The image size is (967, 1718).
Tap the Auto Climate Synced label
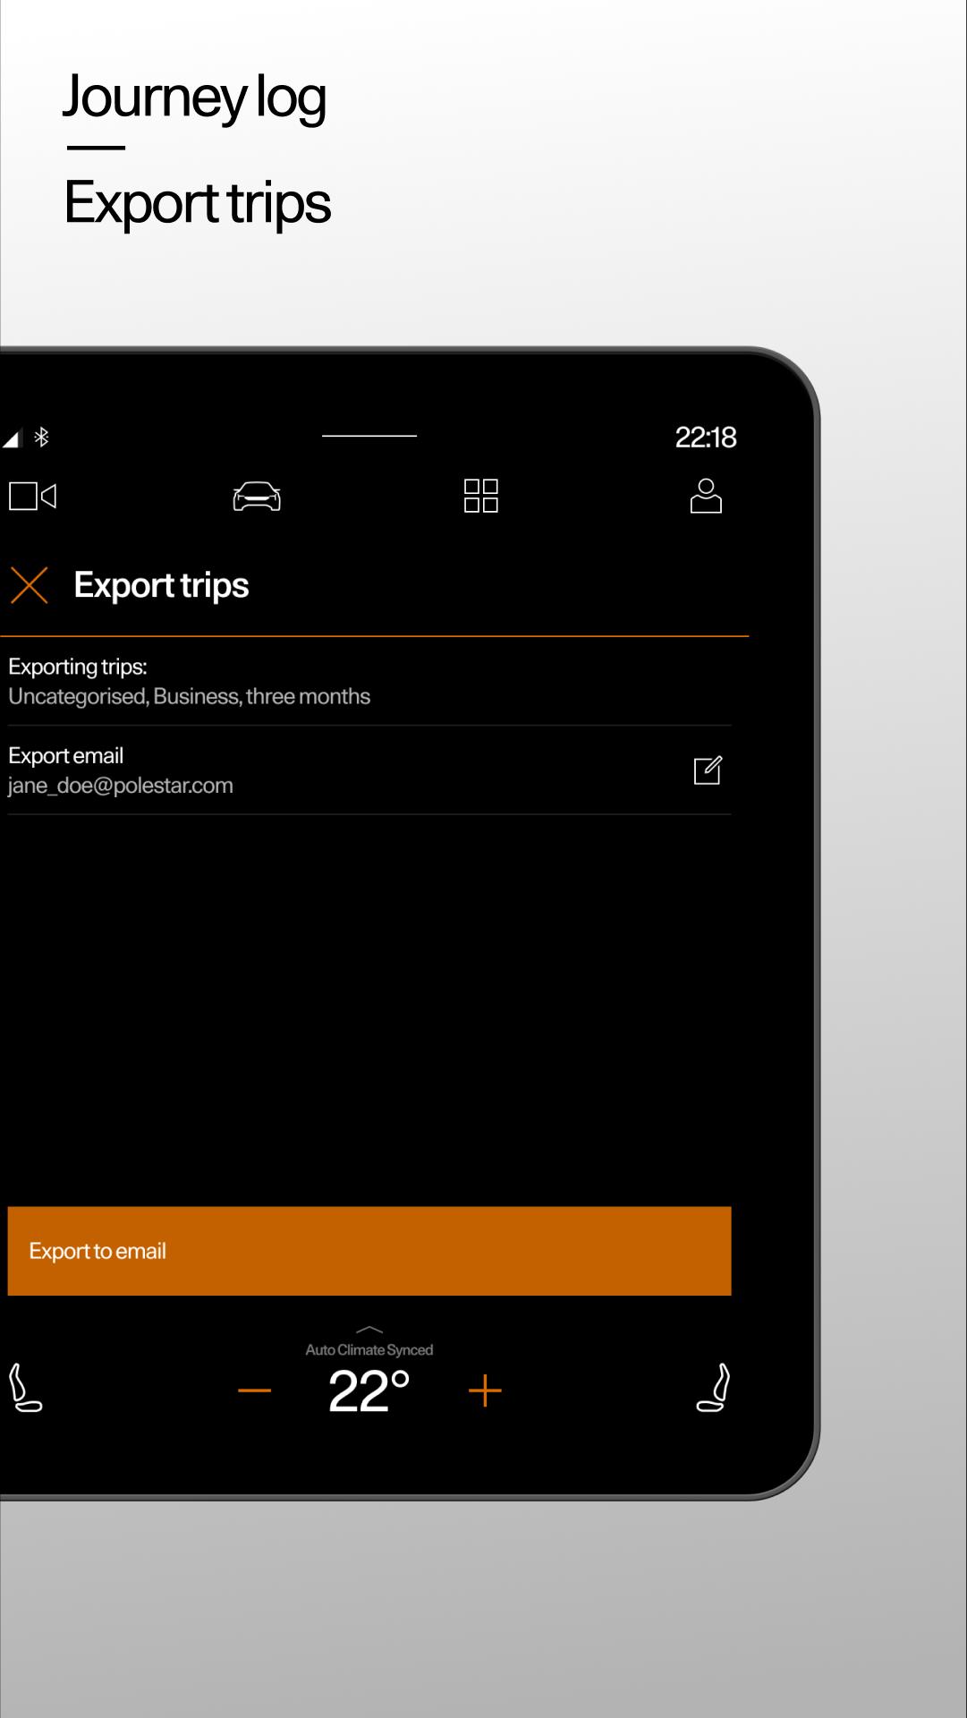(x=369, y=1349)
